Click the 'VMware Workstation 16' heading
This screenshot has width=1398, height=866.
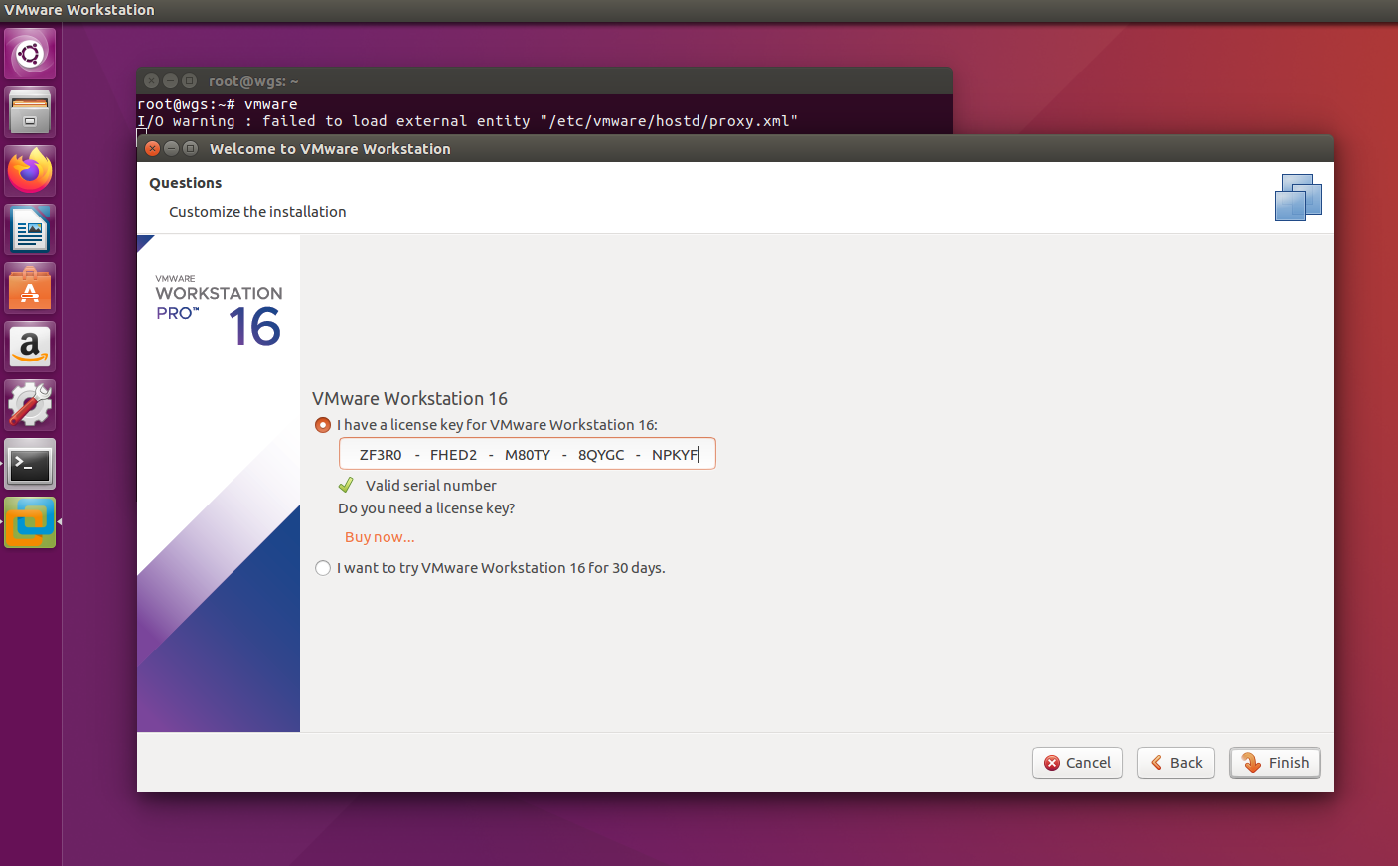[409, 398]
